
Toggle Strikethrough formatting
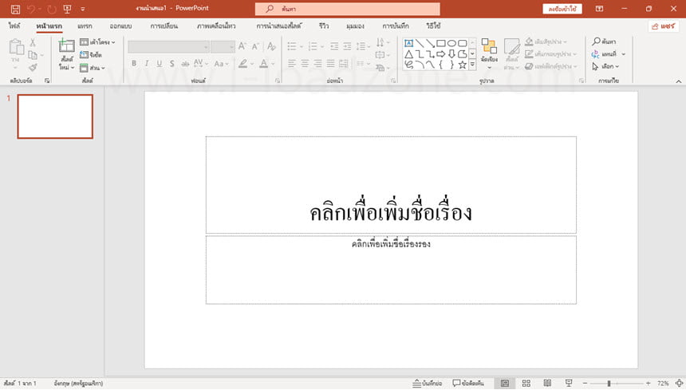click(185, 64)
